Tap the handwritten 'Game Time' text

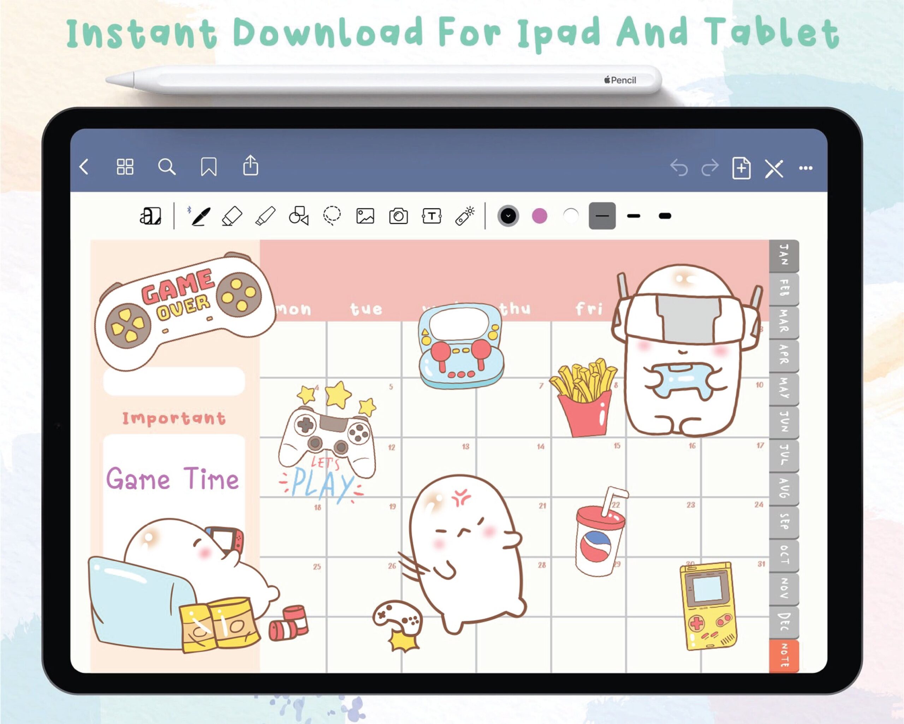pyautogui.click(x=172, y=479)
